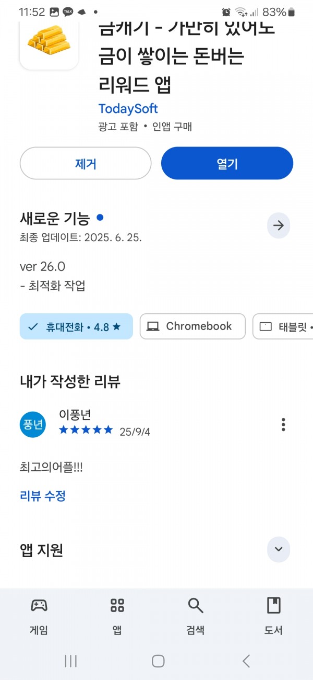Select the Chromebook device chip
Image resolution: width=313 pixels, height=680 pixels.
(192, 326)
